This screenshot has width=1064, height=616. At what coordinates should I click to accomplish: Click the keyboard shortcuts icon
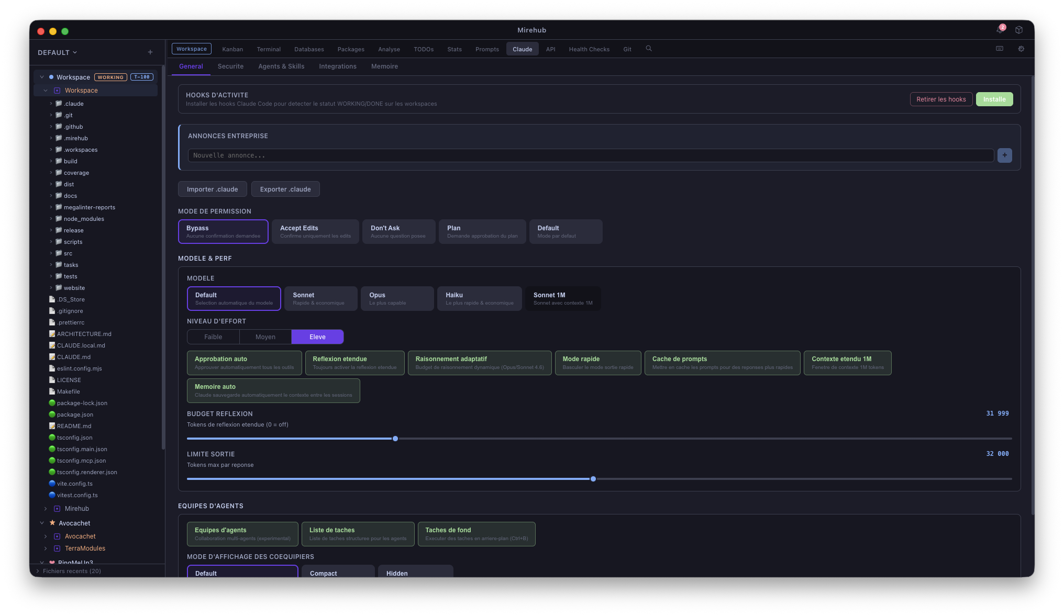pos(1000,49)
